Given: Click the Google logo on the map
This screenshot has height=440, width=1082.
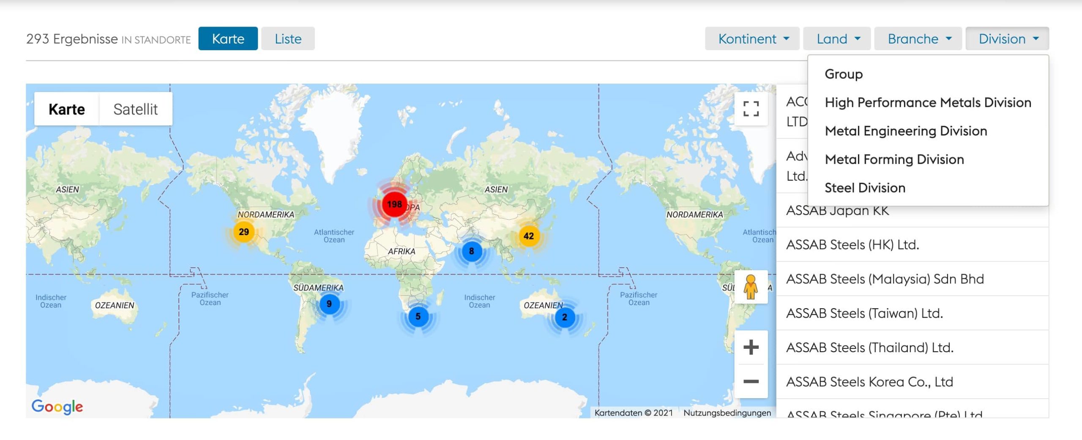Looking at the screenshot, I should (57, 407).
